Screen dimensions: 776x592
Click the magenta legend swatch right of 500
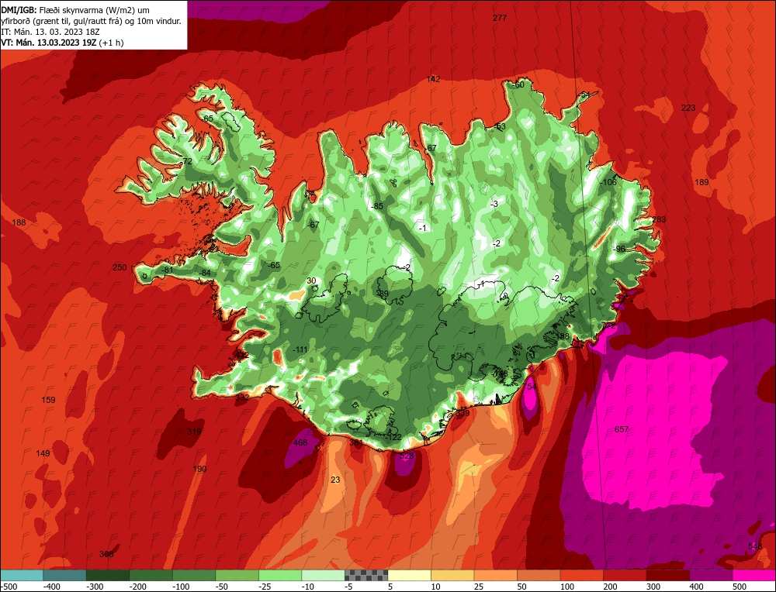(x=753, y=575)
